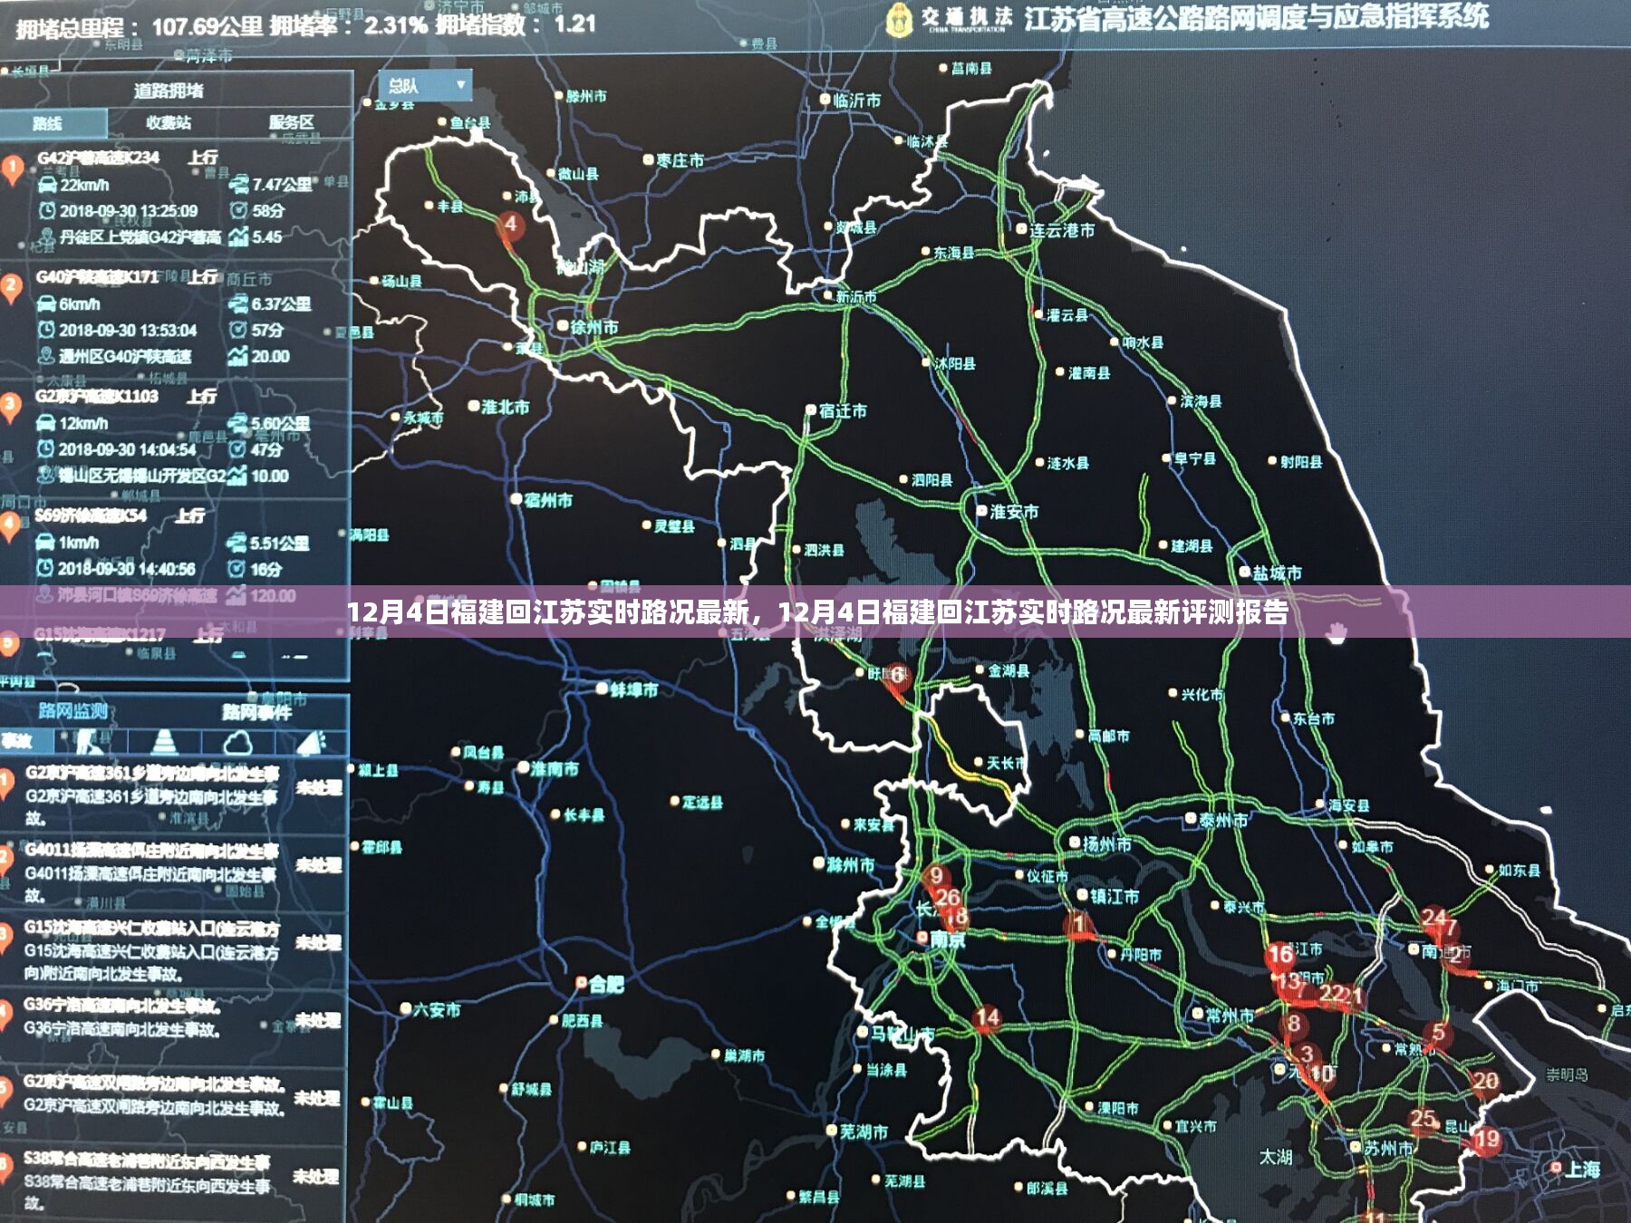Click red map marker 14 near 马鞍山

point(987,1019)
